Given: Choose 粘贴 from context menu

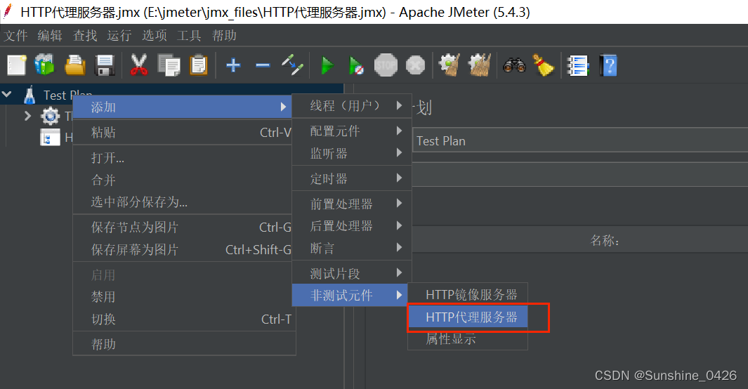Looking at the screenshot, I should (182, 132).
